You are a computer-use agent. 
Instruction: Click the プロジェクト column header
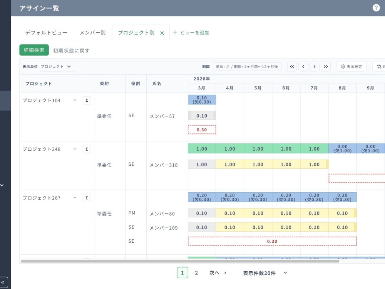pyautogui.click(x=39, y=84)
